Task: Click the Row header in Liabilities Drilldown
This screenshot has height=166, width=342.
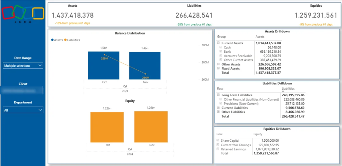Action: 220,89
